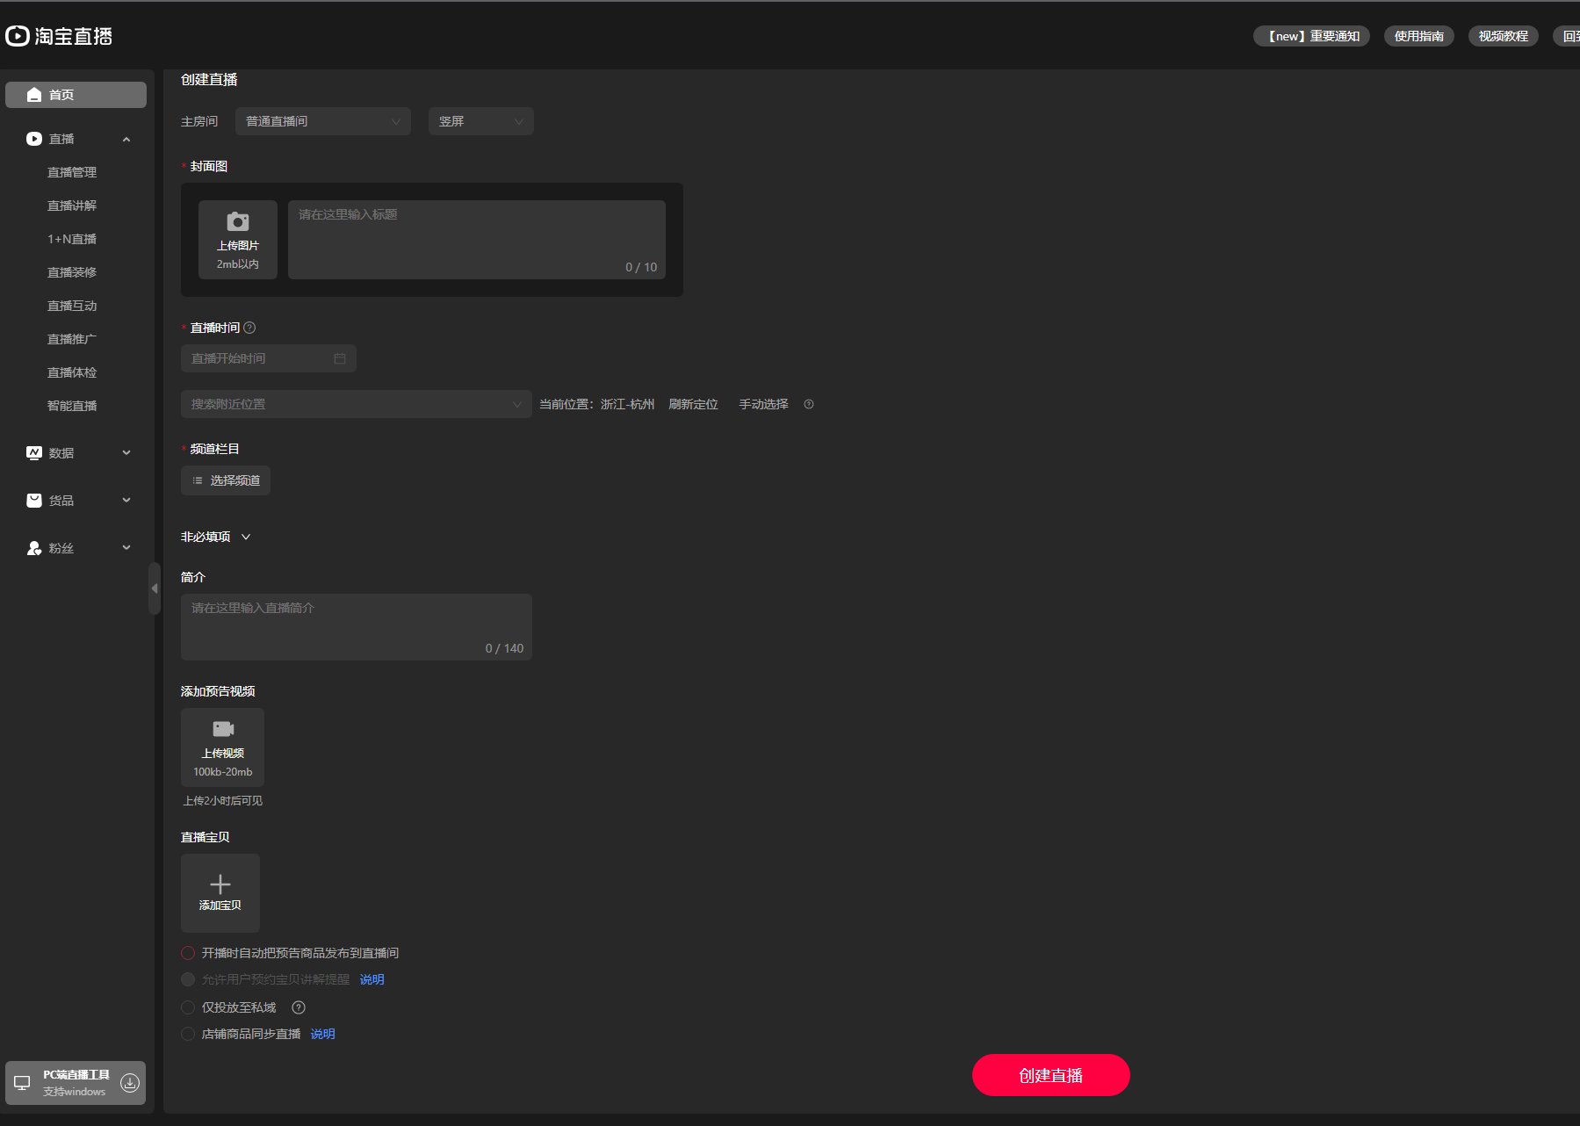1580x1126 pixels.
Task: Click the video camera upload icon
Action: [223, 729]
